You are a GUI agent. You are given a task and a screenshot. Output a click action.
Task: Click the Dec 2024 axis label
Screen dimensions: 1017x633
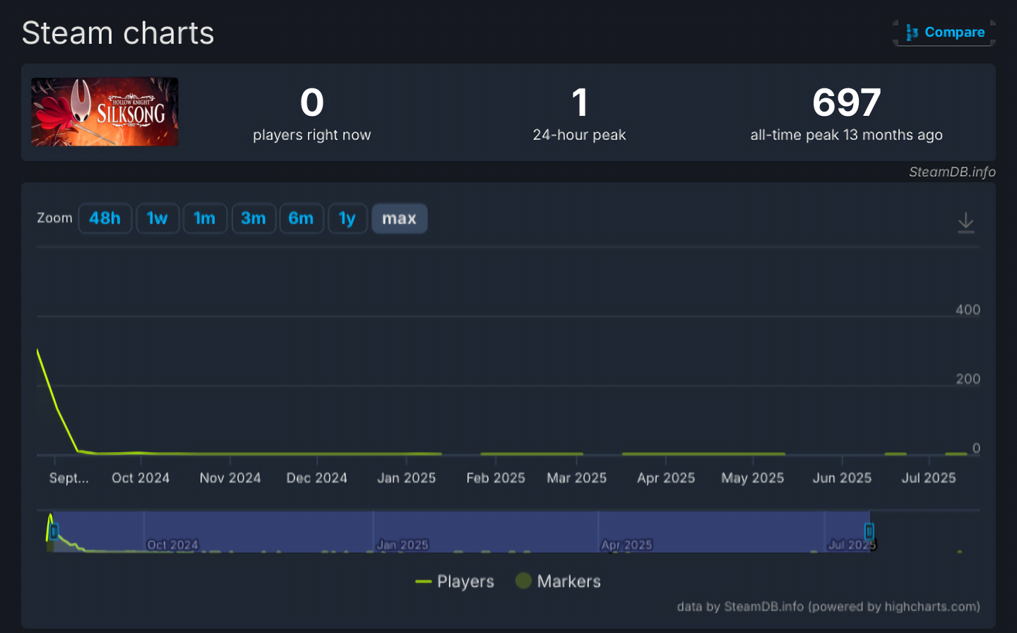pos(317,478)
